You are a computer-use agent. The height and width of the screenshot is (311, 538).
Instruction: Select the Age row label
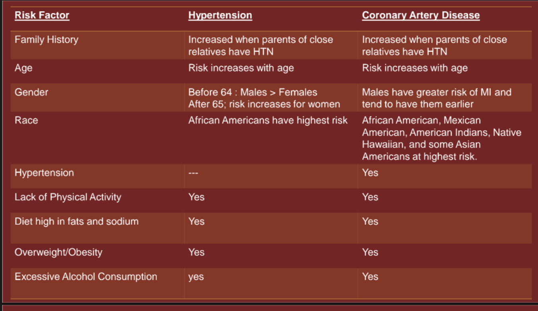coord(23,68)
